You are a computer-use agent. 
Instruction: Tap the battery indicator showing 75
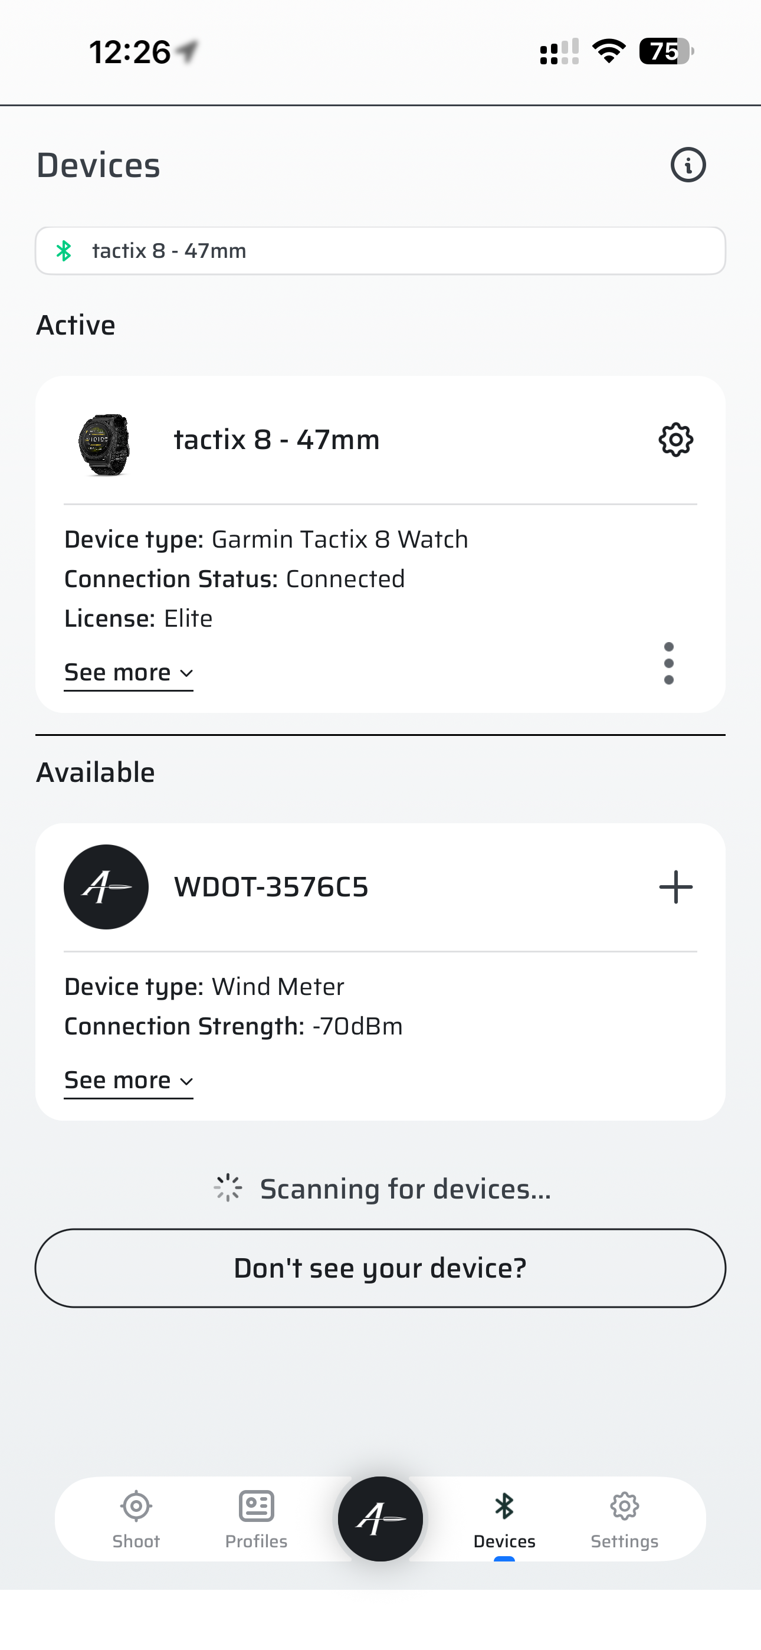(666, 51)
